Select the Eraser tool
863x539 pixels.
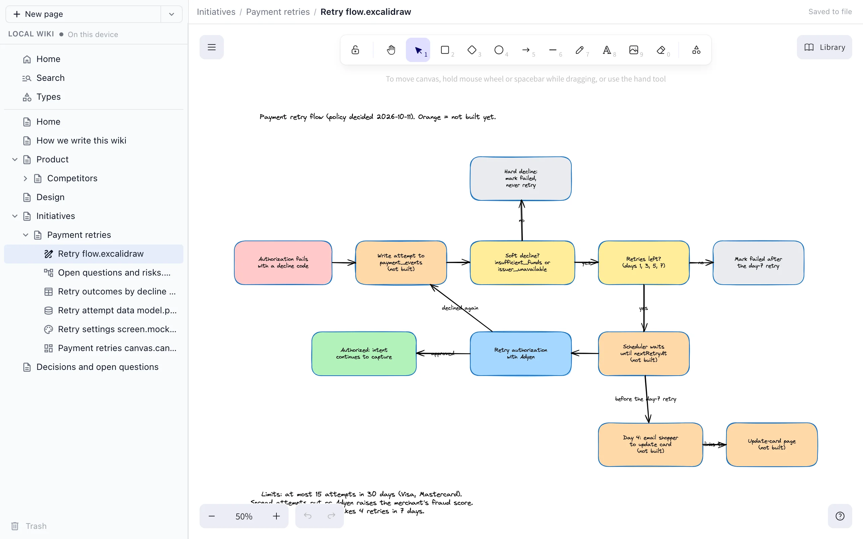(661, 50)
